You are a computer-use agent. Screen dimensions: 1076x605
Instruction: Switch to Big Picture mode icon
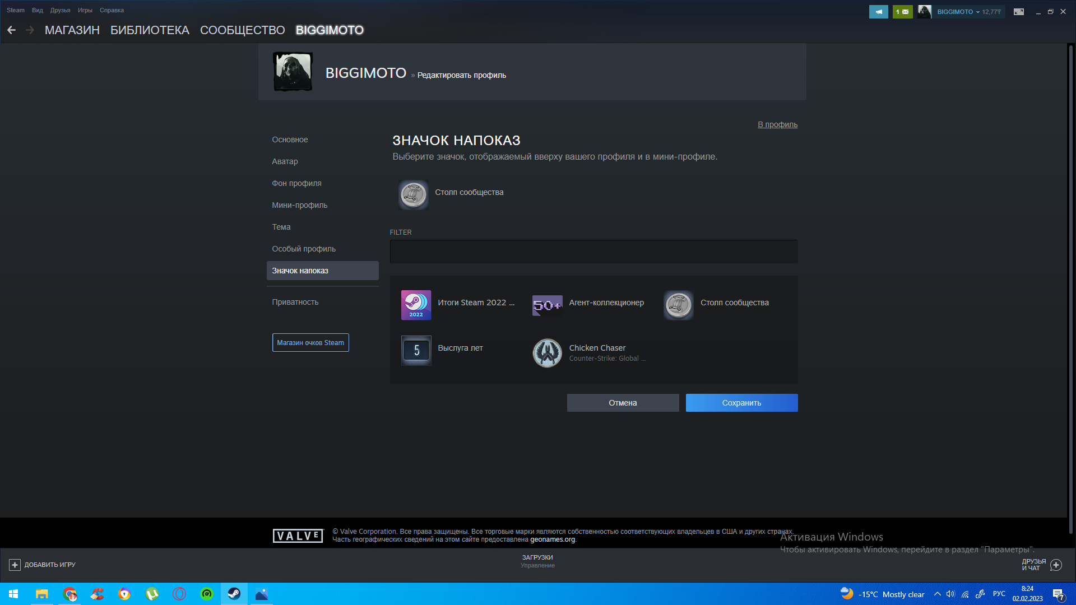coord(1019,12)
